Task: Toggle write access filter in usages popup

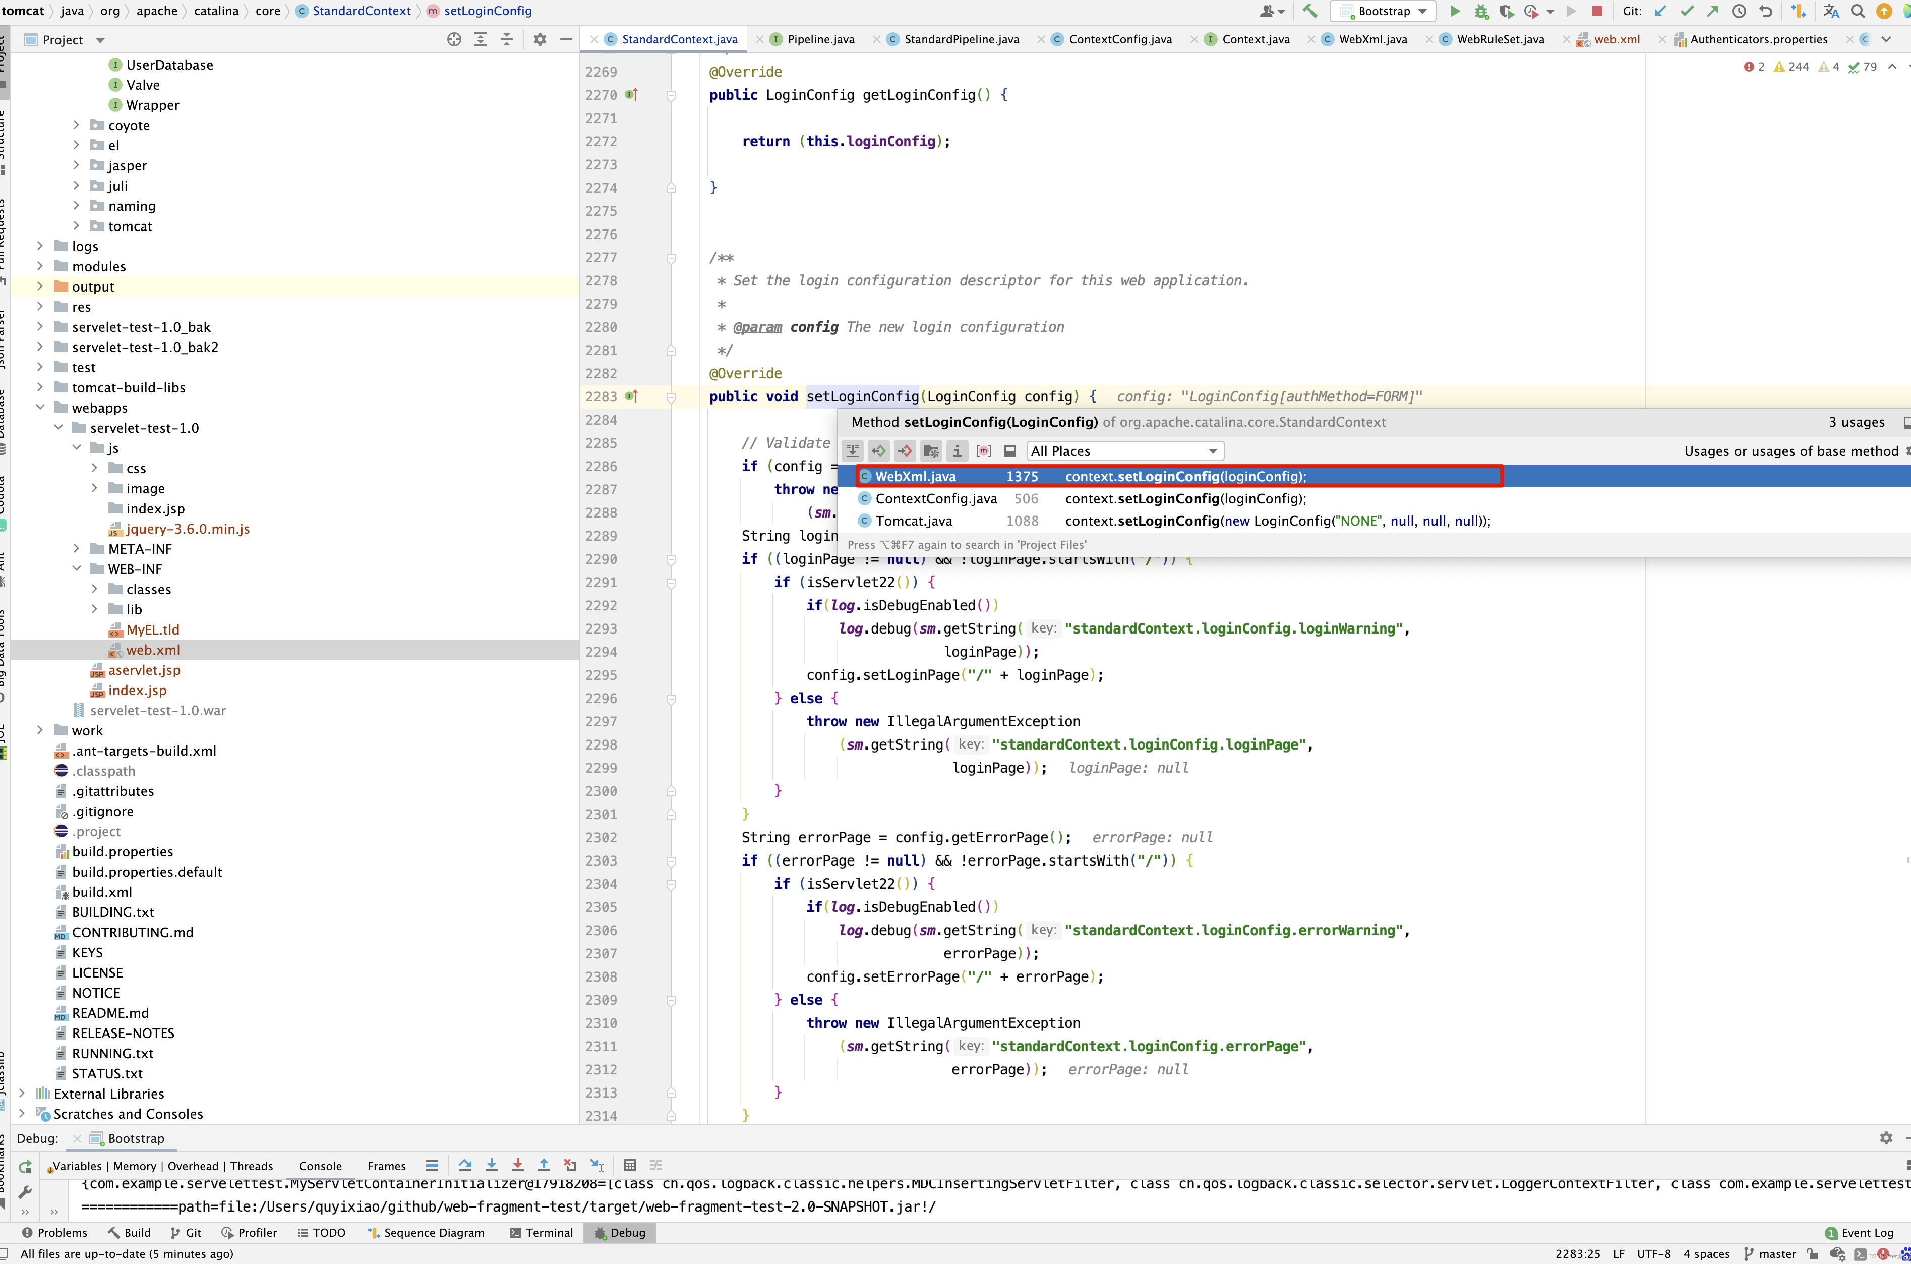Action: tap(905, 451)
